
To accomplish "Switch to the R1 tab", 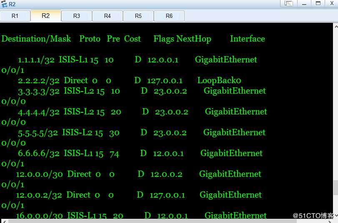I will (x=15, y=16).
